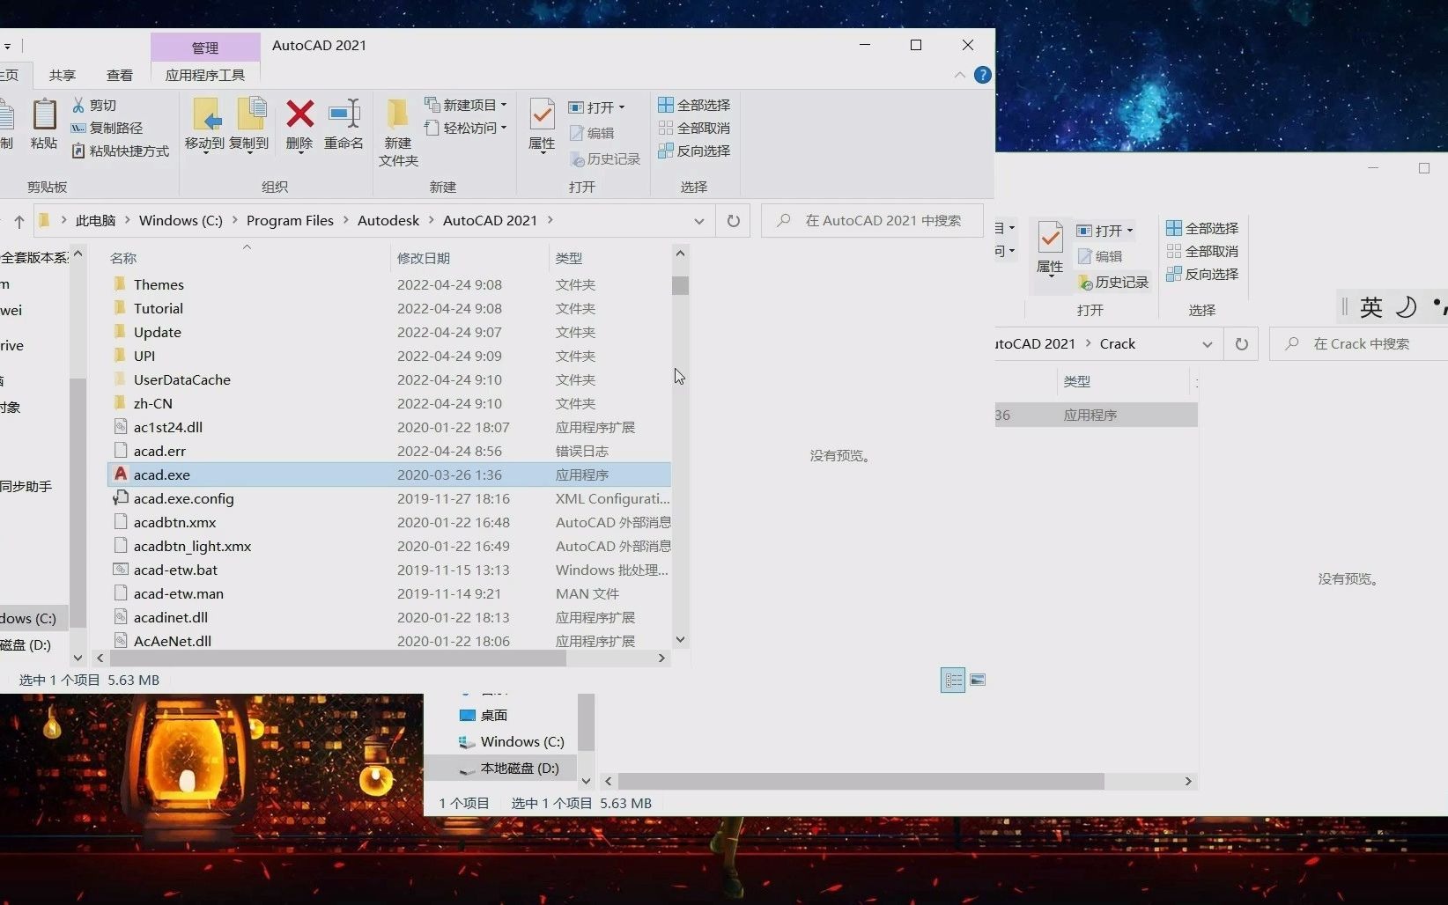Click Autodesk in the breadcrumb path

tap(388, 220)
